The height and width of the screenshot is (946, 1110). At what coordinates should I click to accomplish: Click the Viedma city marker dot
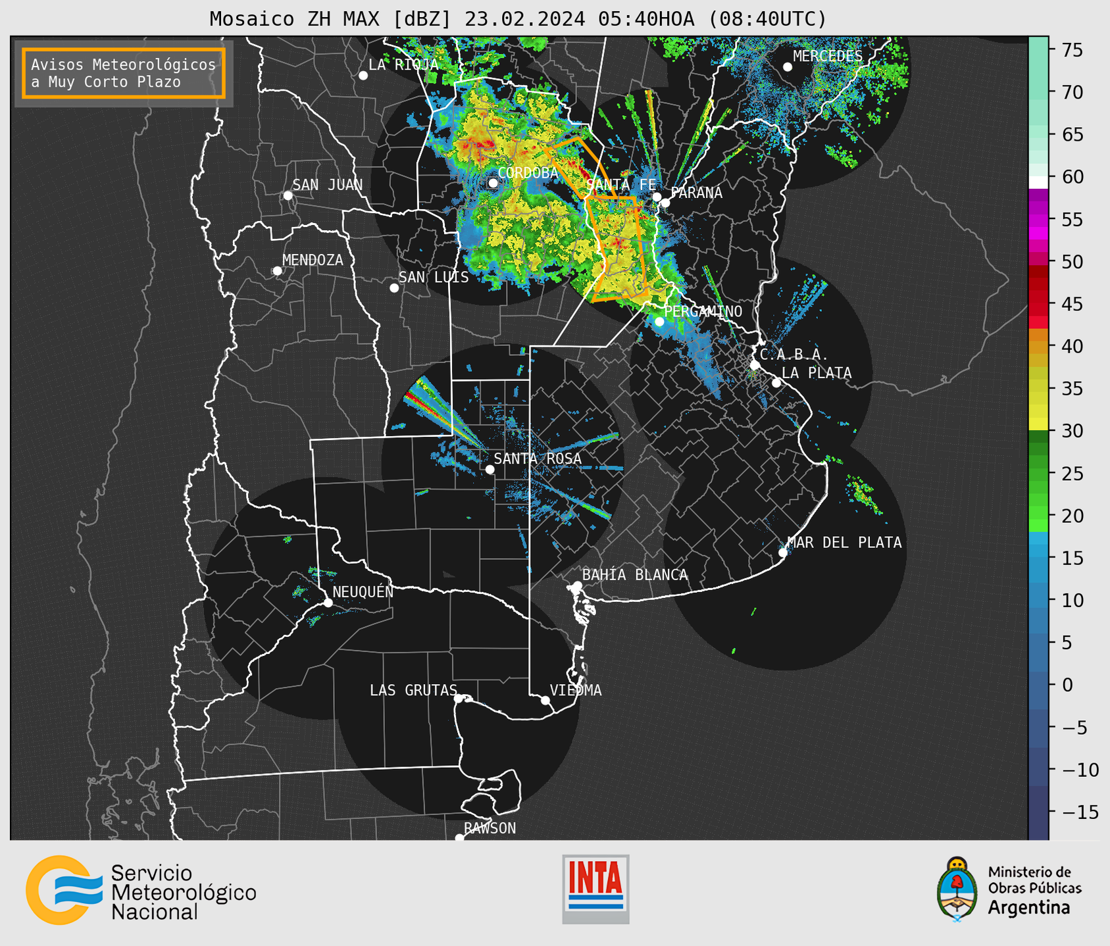click(x=545, y=701)
